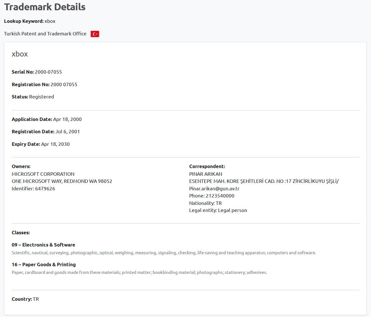Select application date Apr 18, 2000

click(x=67, y=119)
